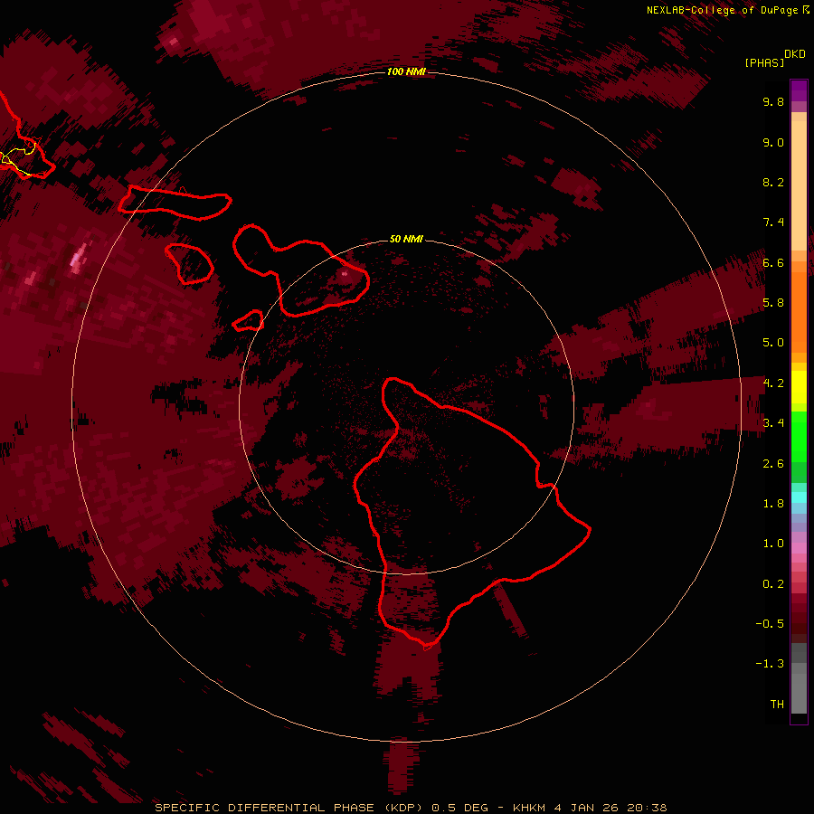Select the 3.4 legend value

coord(773,423)
